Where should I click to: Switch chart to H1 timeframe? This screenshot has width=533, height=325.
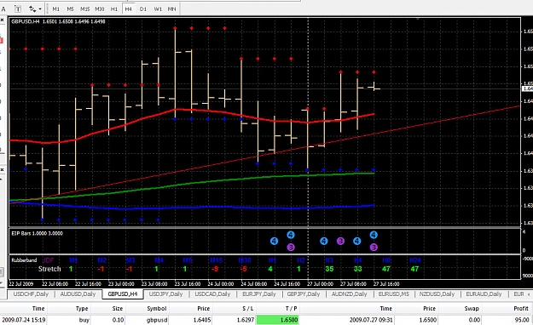tap(114, 9)
